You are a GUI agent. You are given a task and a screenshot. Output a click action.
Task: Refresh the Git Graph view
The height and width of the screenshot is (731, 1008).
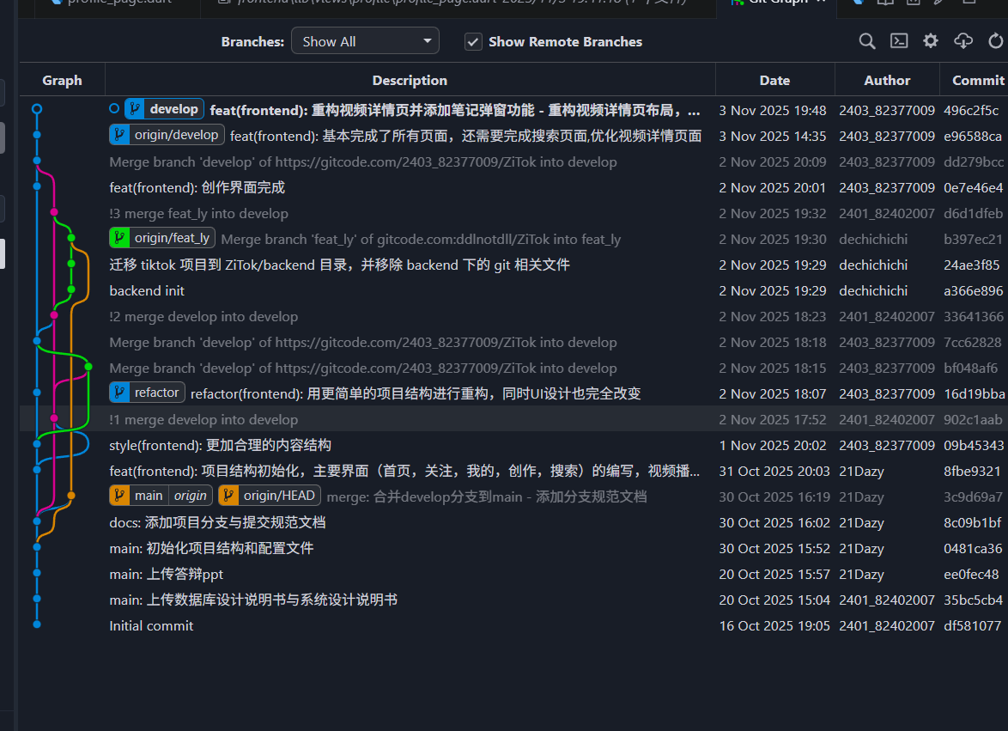coord(995,41)
